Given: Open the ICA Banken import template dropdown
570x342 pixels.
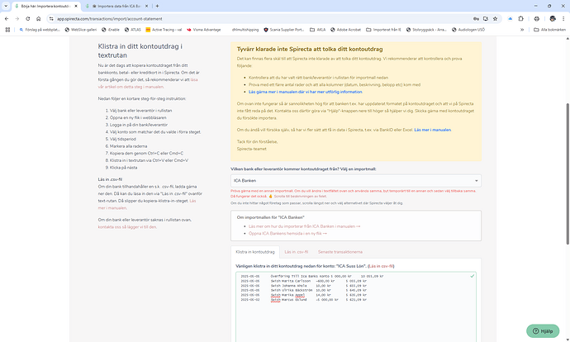Looking at the screenshot, I should (356, 181).
